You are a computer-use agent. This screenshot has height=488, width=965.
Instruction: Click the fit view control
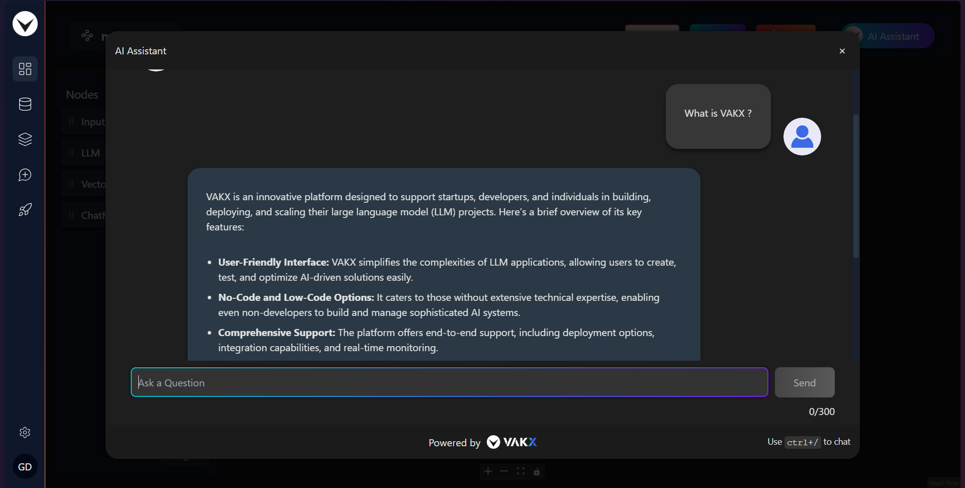pos(520,471)
